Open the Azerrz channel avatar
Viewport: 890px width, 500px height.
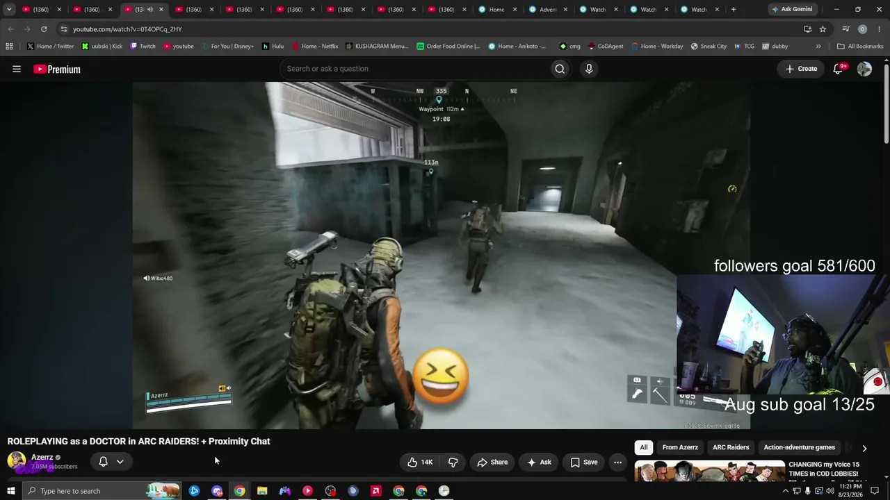click(16, 461)
